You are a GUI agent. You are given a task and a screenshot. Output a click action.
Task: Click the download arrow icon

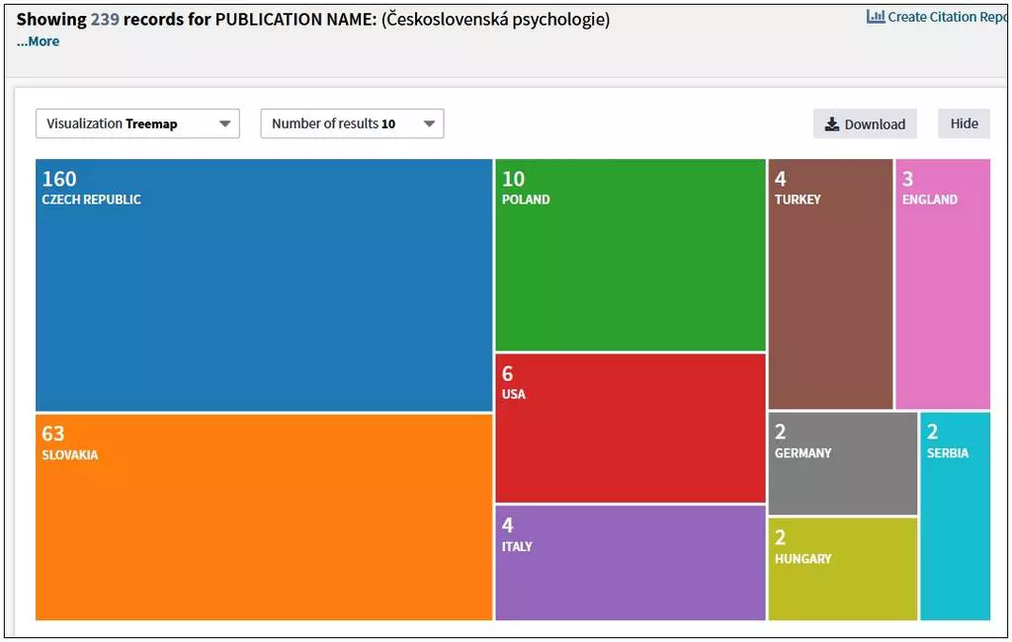coord(832,124)
